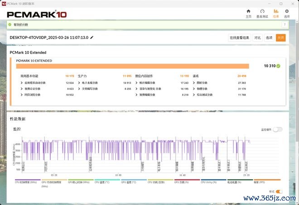The width and height of the screenshot is (299, 205).
Task: Toggle the 监控细节 switch
Action: pyautogui.click(x=277, y=130)
